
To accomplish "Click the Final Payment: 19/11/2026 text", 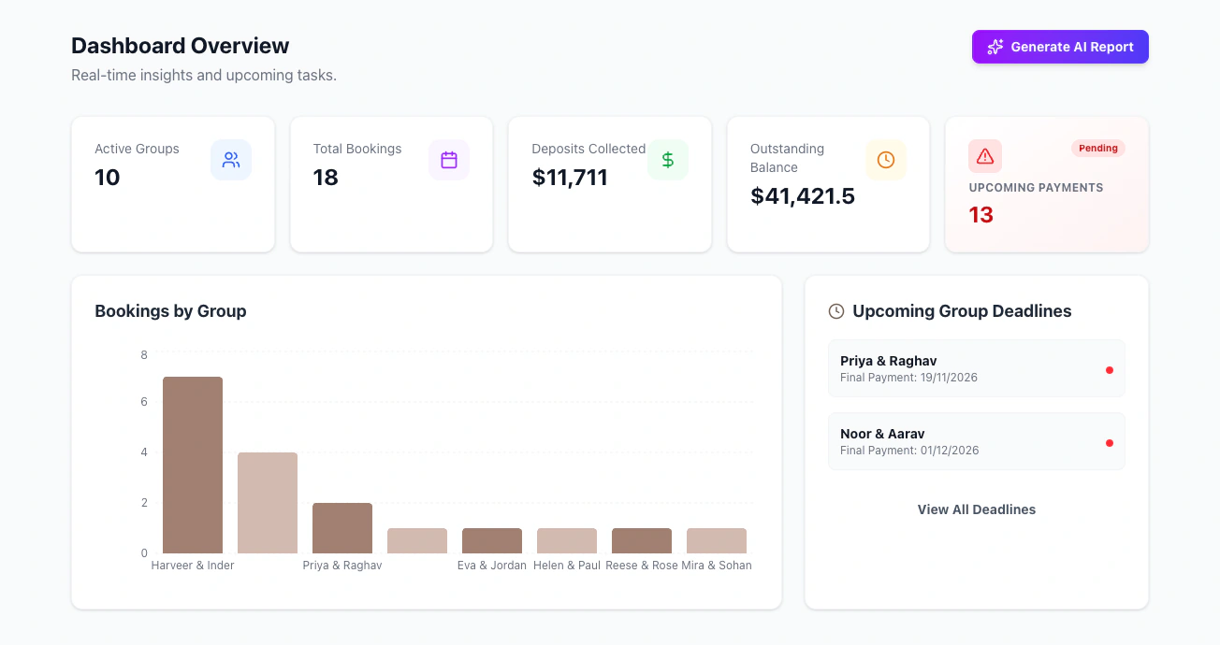I will tap(909, 378).
